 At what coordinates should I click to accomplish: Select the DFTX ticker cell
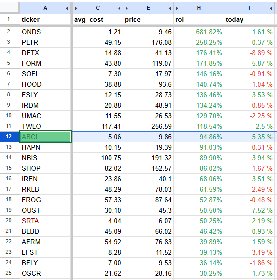coord(45,53)
